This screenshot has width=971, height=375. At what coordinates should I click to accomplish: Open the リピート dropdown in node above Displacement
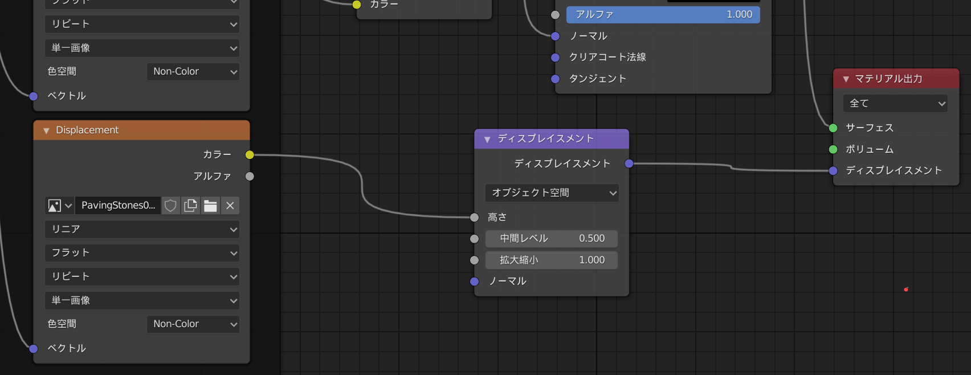click(x=142, y=24)
